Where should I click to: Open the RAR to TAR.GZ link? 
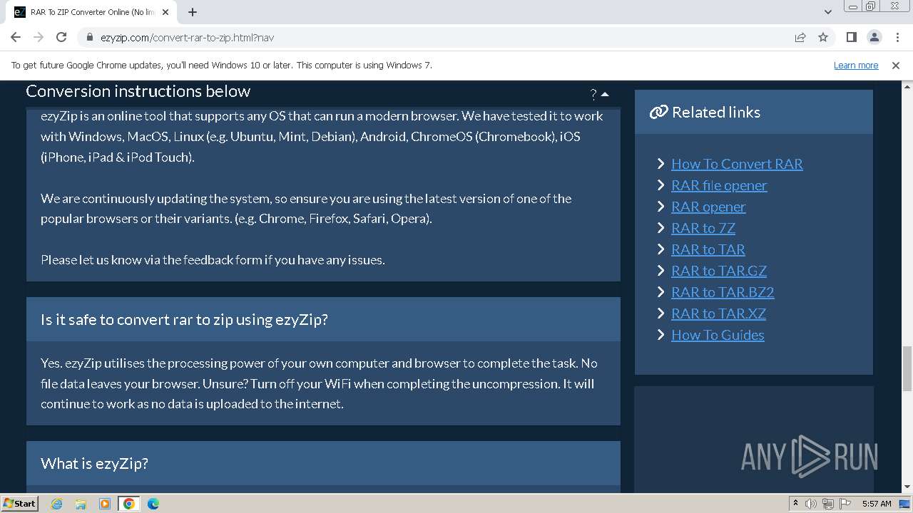click(719, 271)
